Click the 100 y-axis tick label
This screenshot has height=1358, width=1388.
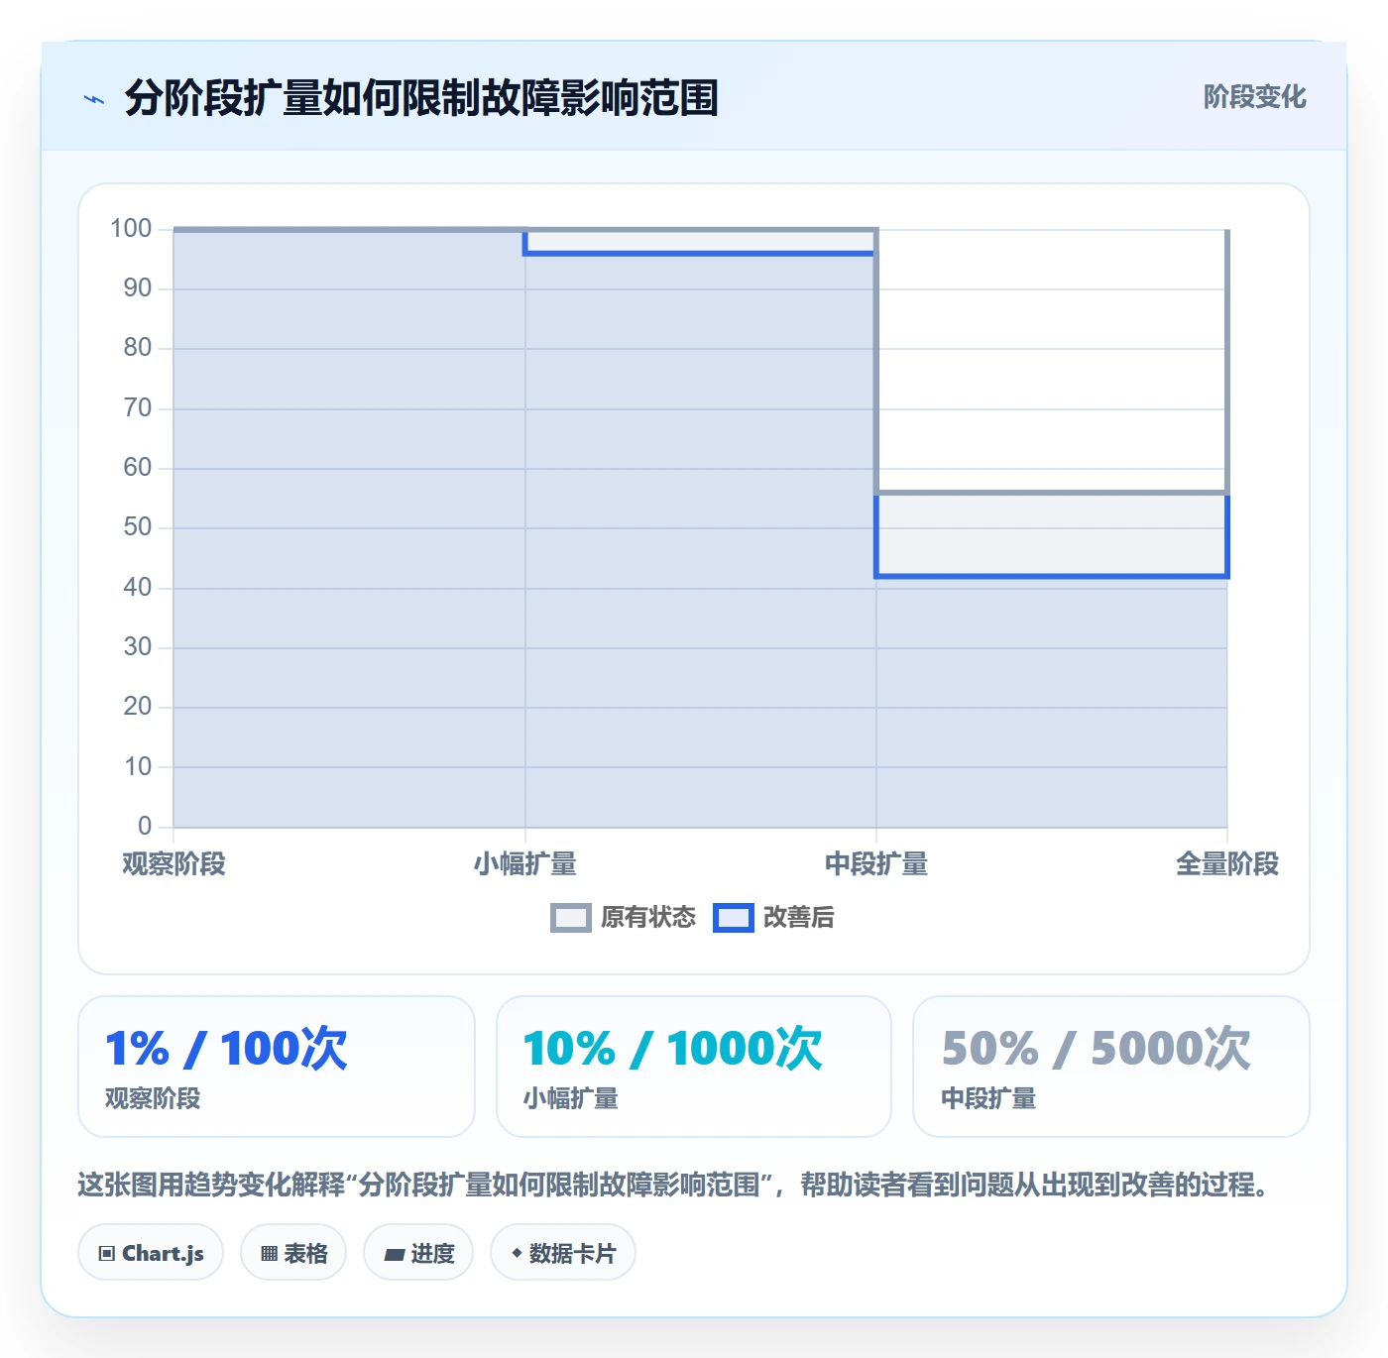[131, 229]
